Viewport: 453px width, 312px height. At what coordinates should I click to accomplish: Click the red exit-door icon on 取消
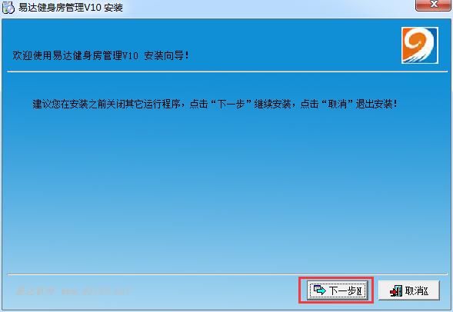396,291
